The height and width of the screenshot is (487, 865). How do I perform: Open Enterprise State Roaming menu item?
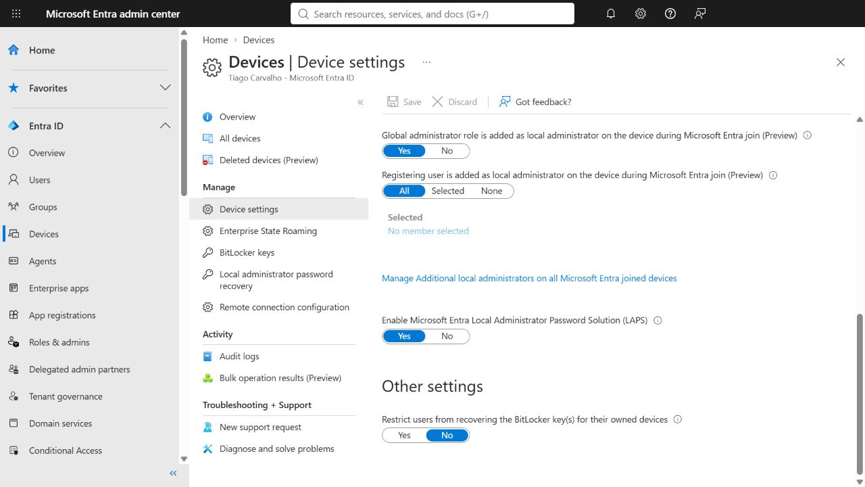pyautogui.click(x=278, y=231)
